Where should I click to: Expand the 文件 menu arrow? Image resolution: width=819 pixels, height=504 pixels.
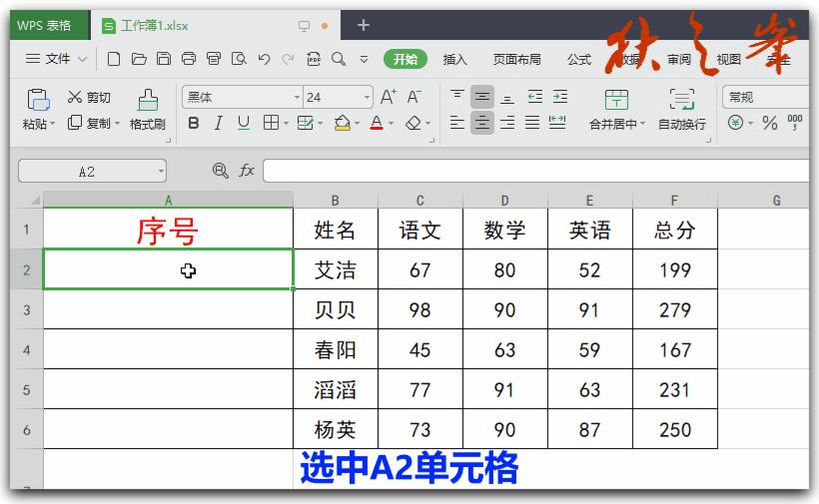click(83, 59)
